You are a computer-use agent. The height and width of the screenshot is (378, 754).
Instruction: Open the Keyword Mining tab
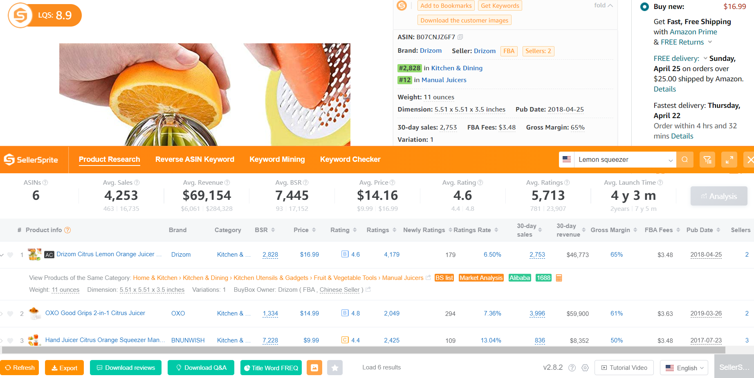277,159
